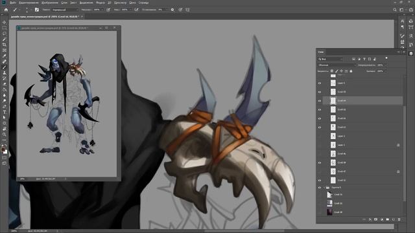Select the Rectangular Marquee tool
Viewport: 415px width, 233px height.
click(x=5, y=28)
